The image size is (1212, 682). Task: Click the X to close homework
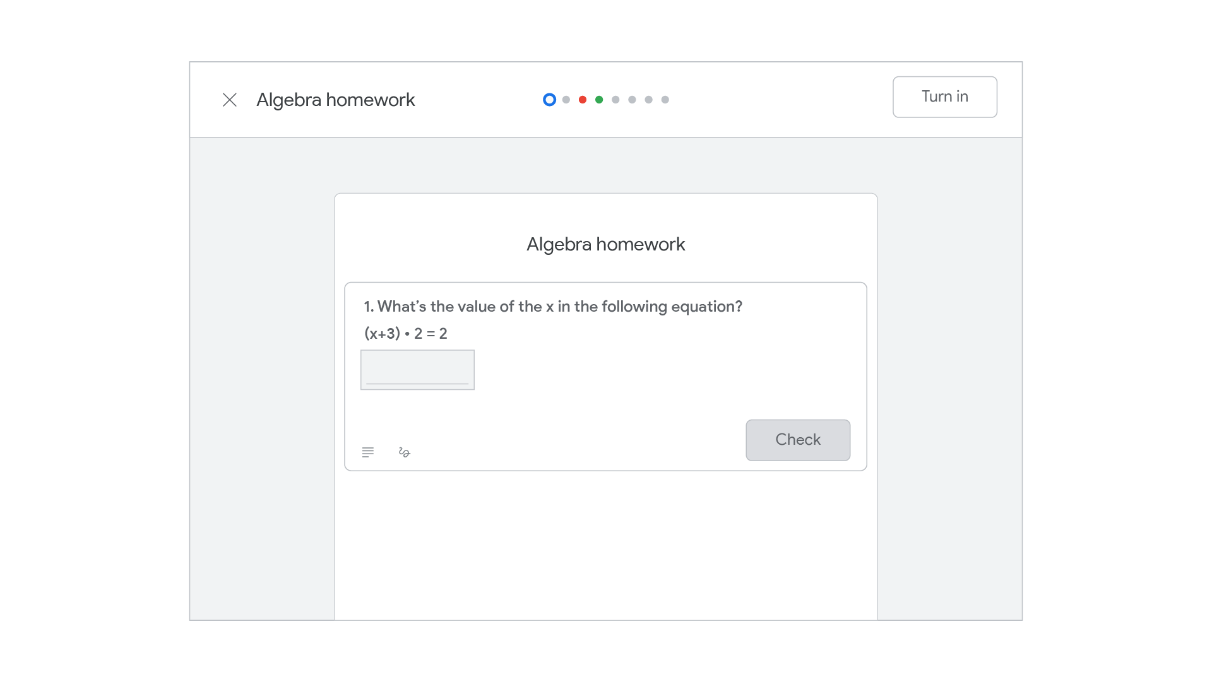coord(230,99)
